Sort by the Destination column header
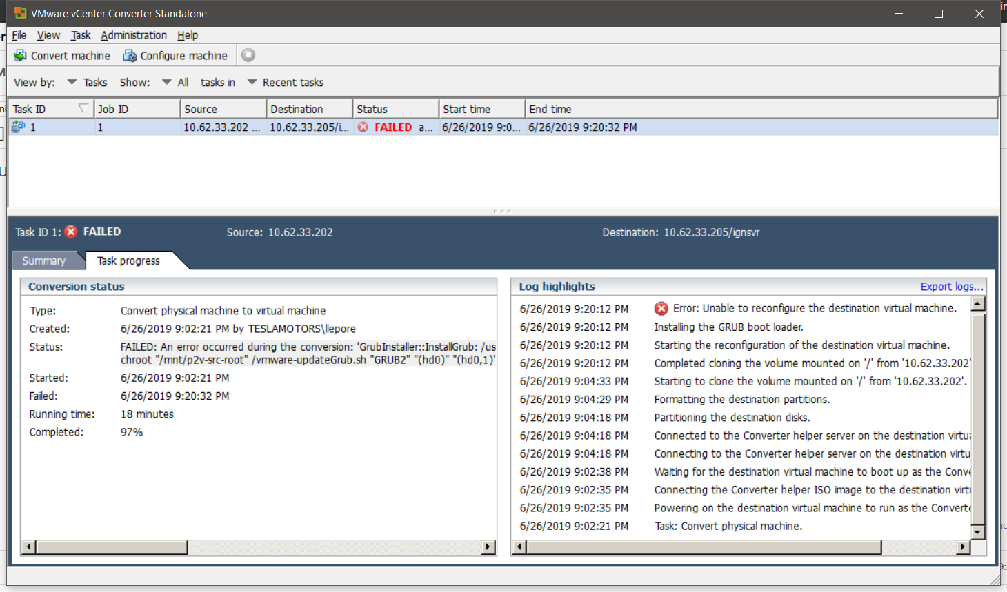 coord(310,109)
